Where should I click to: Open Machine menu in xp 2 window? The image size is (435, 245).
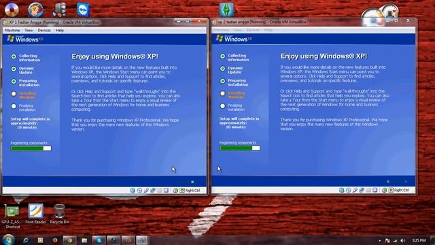coord(221,30)
